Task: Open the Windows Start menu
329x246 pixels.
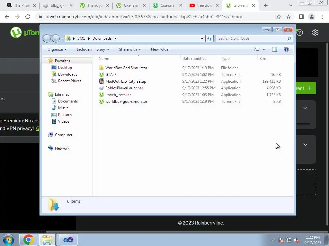Action: coord(8,240)
